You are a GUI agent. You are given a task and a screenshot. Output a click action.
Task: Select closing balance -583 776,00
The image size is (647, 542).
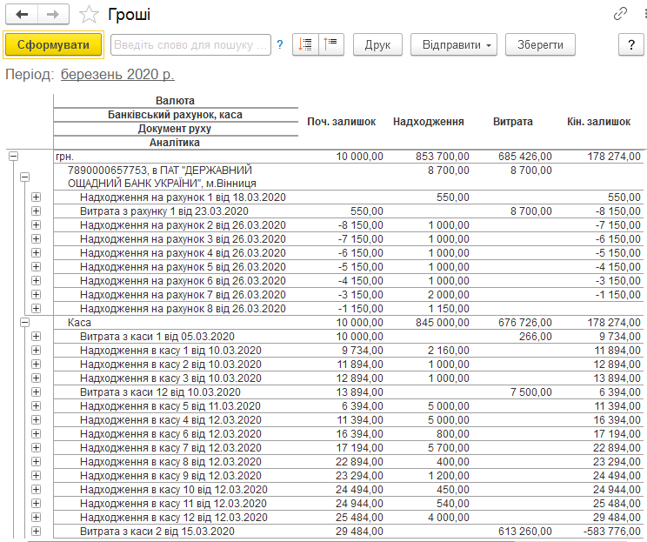[x=611, y=532]
